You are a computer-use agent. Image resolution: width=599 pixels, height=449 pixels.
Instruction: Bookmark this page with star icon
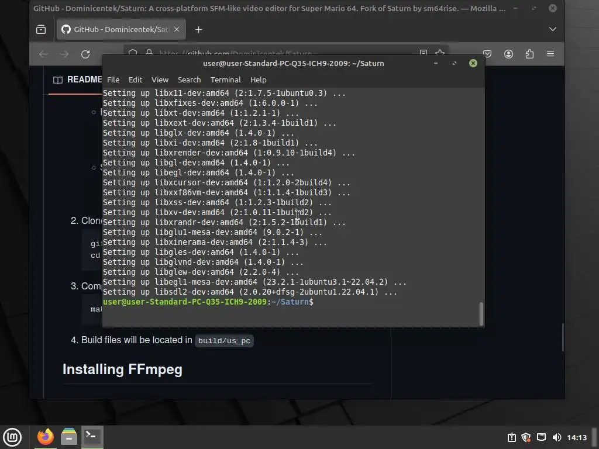pos(440,53)
